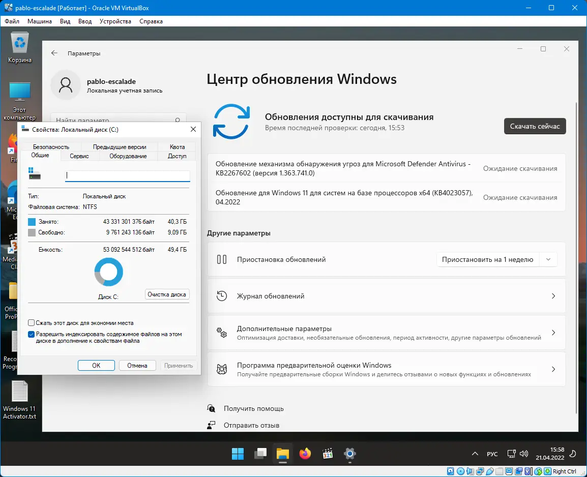The height and width of the screenshot is (477, 587).
Task: Uncheck 'Разрешить индексировать содержимое файлов' checkbox
Action: [32, 335]
